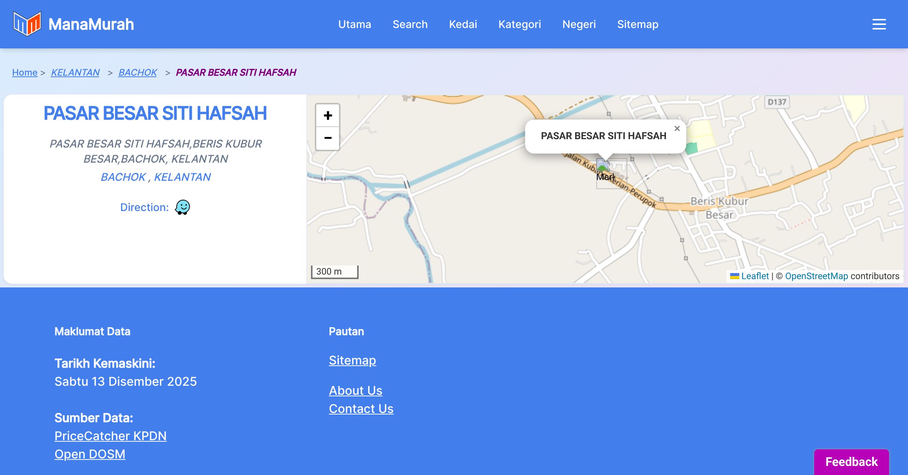Close the map popup

click(x=677, y=129)
